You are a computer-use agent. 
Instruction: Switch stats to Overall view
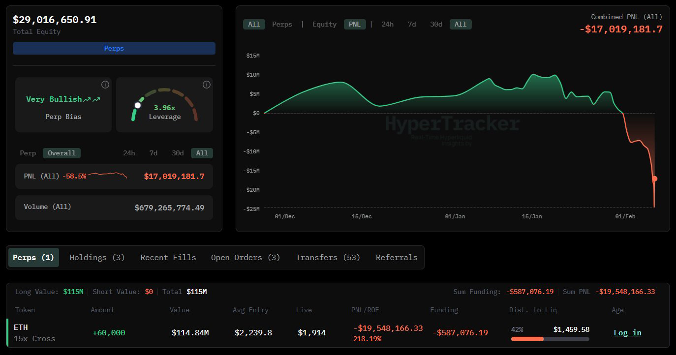[61, 153]
